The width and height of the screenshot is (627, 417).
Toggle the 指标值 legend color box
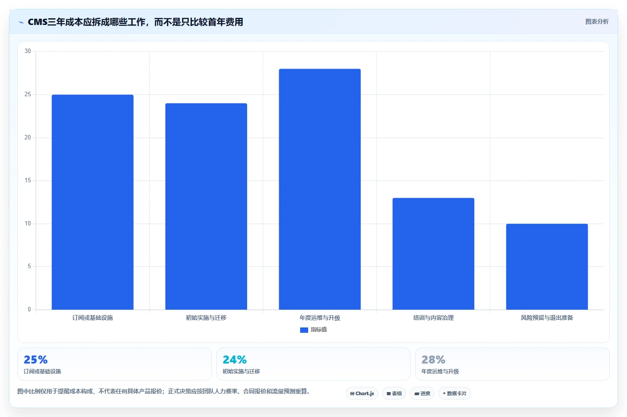(304, 330)
